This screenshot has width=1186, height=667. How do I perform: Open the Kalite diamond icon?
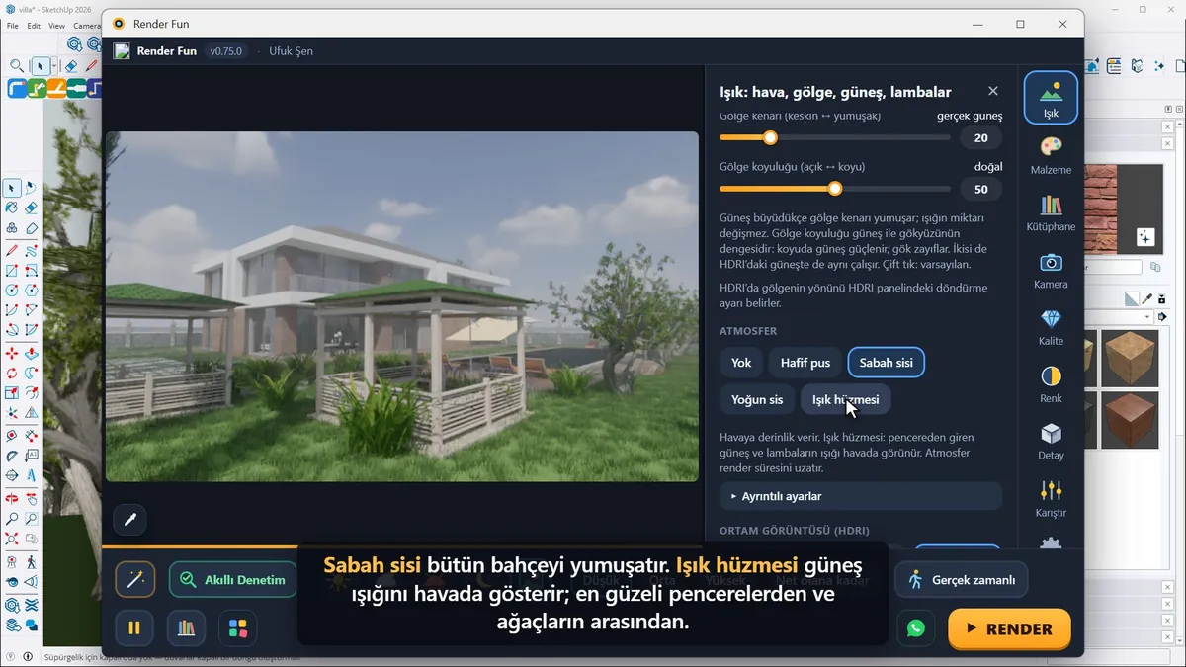click(x=1051, y=326)
